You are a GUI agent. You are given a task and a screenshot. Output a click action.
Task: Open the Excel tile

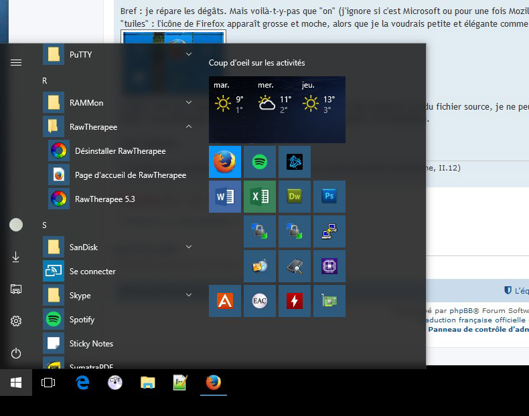[260, 197]
